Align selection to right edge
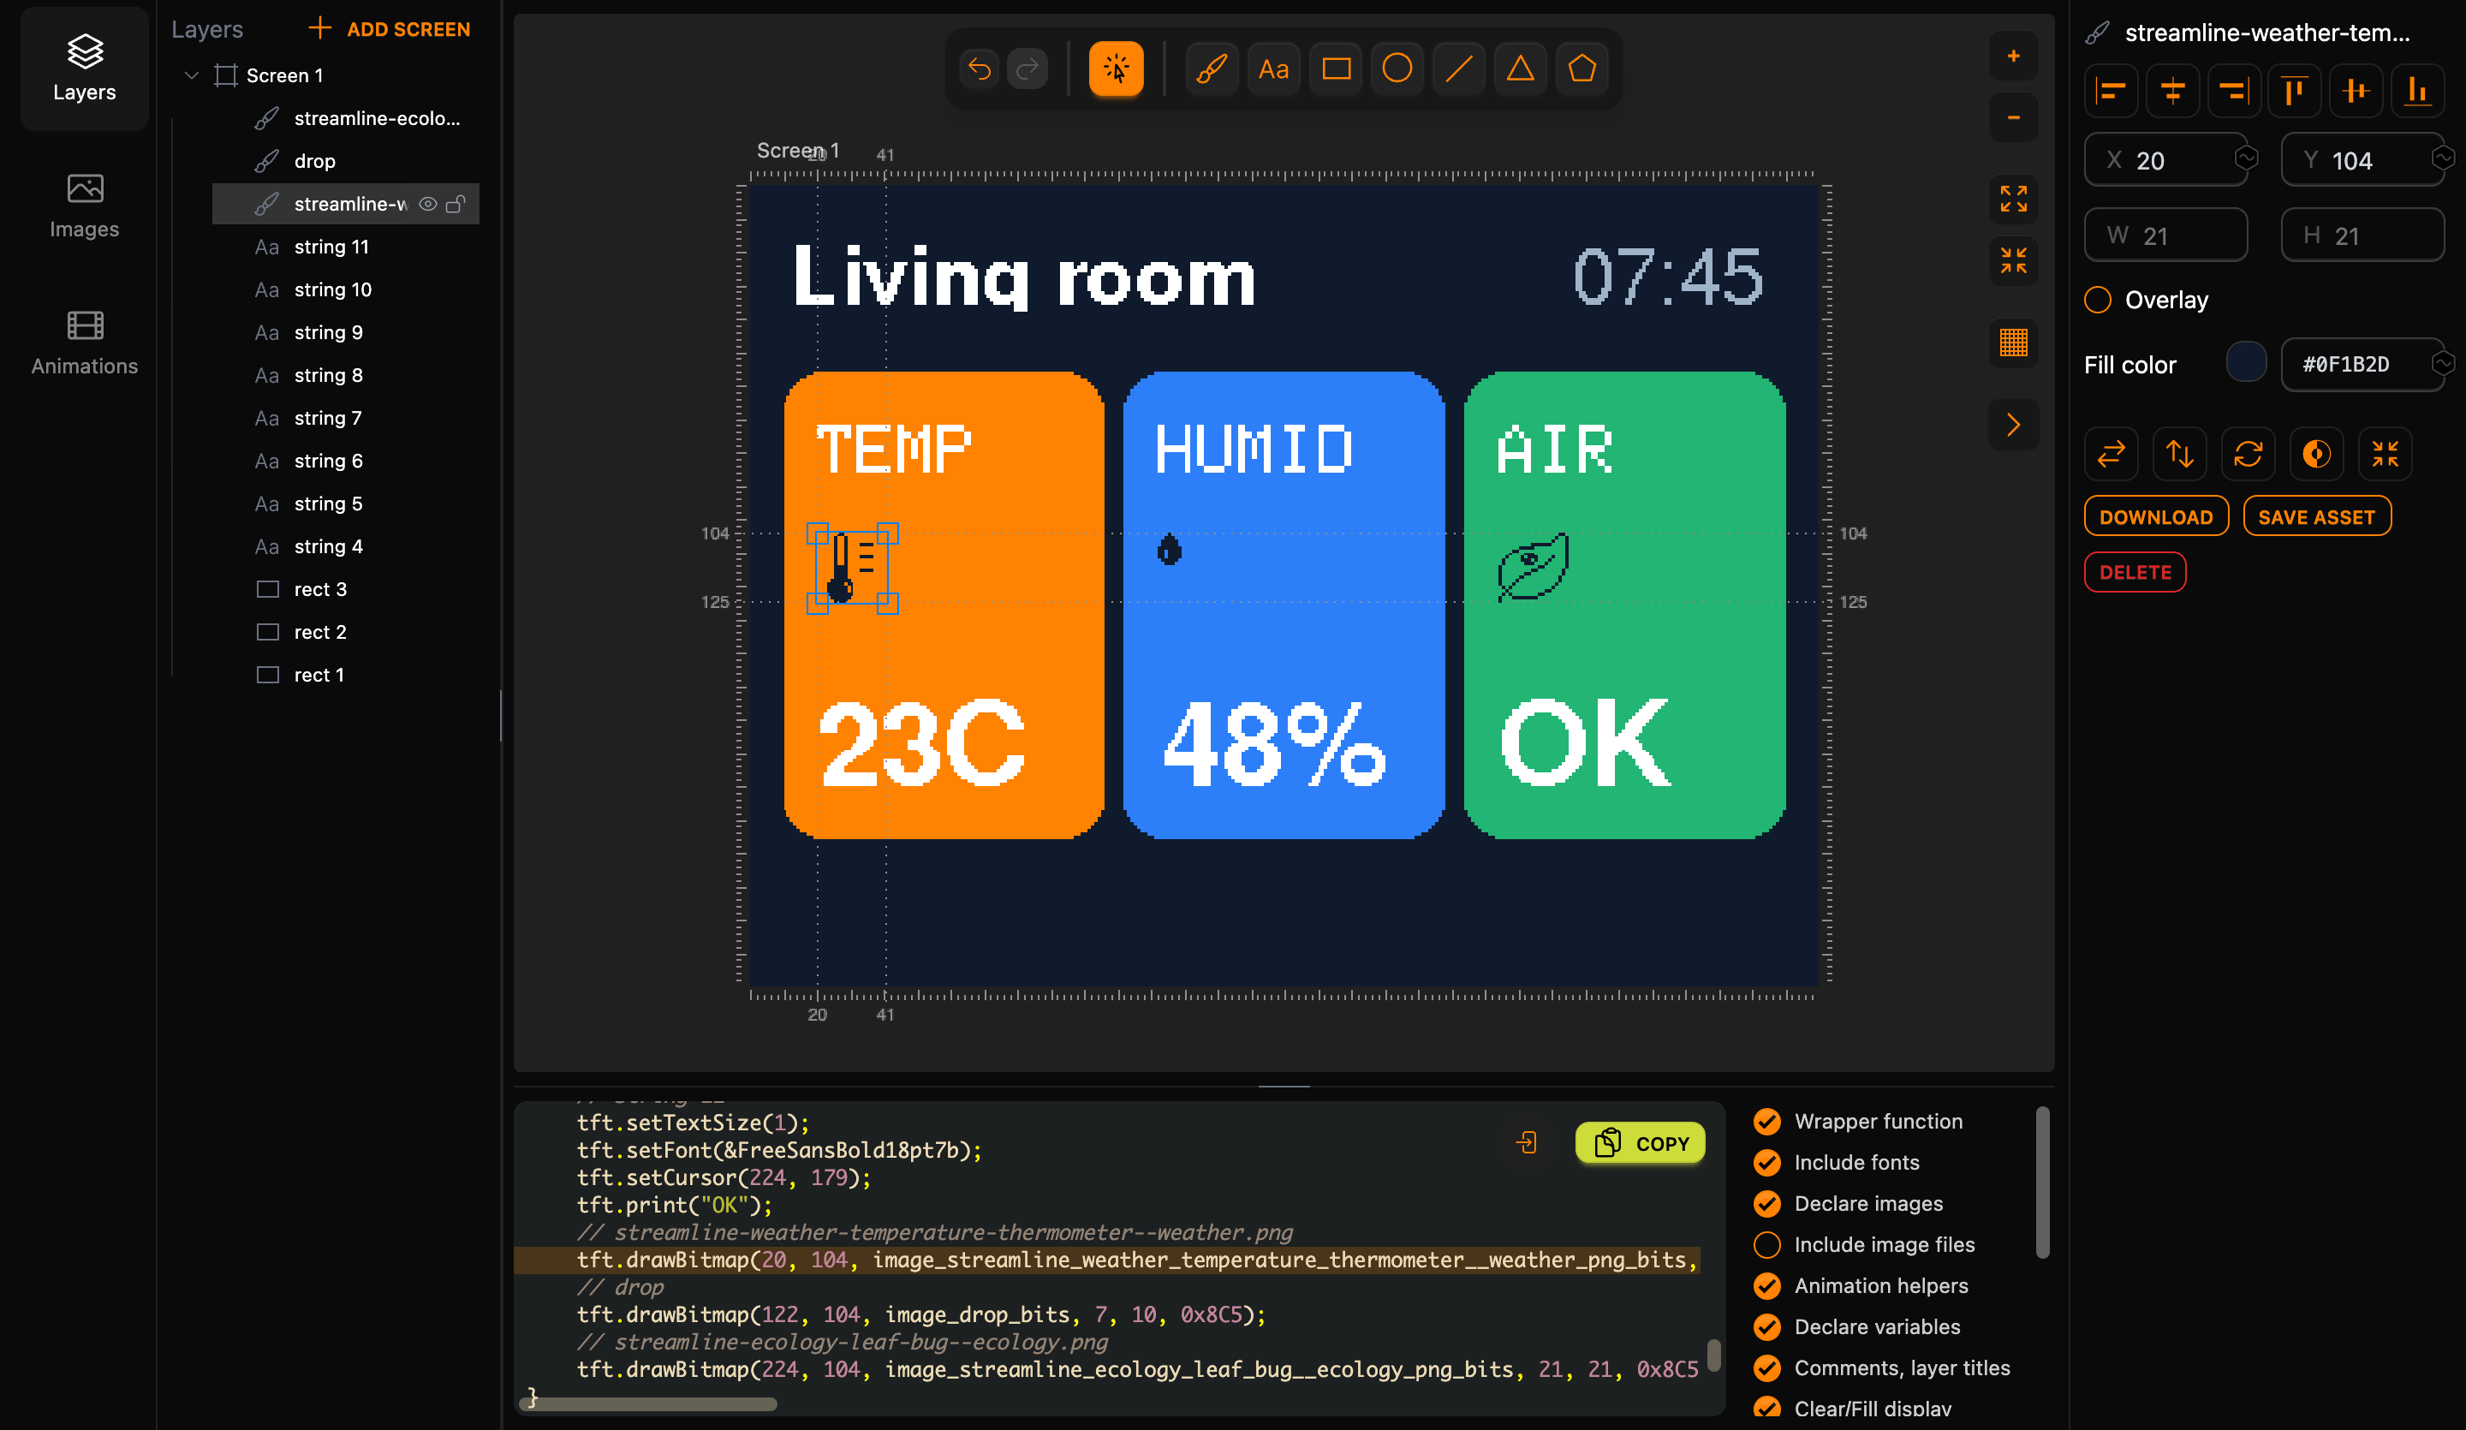This screenshot has height=1430, width=2466. (2233, 91)
